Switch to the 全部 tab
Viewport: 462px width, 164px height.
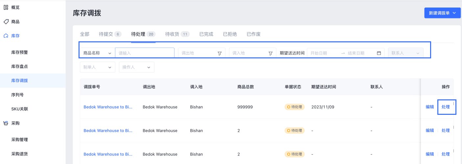click(85, 34)
